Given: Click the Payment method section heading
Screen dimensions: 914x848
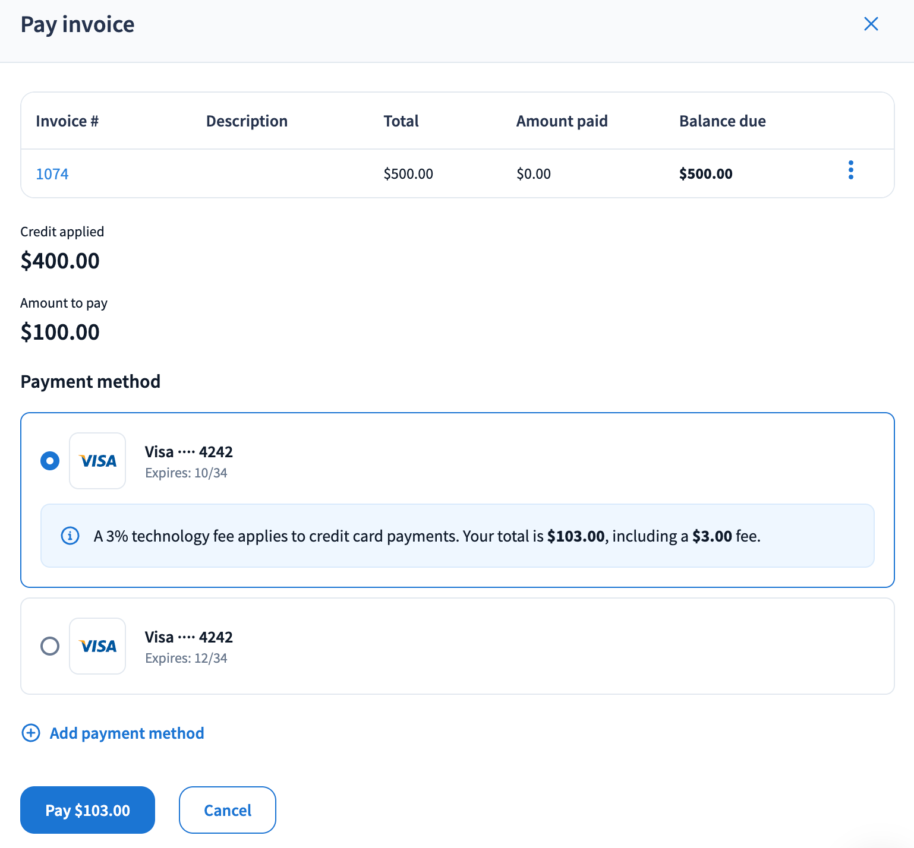Looking at the screenshot, I should click(x=90, y=381).
